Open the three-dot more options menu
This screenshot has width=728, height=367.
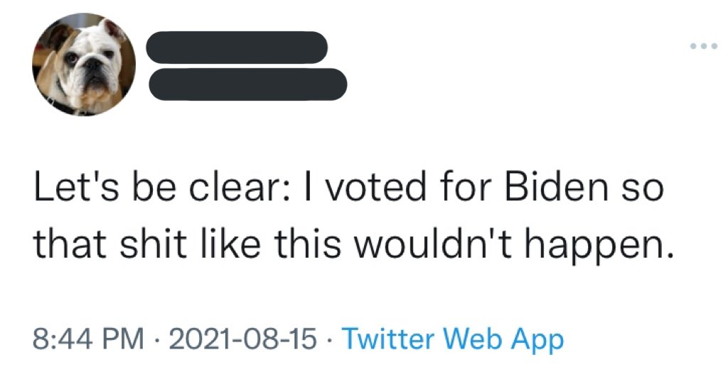[x=704, y=46]
